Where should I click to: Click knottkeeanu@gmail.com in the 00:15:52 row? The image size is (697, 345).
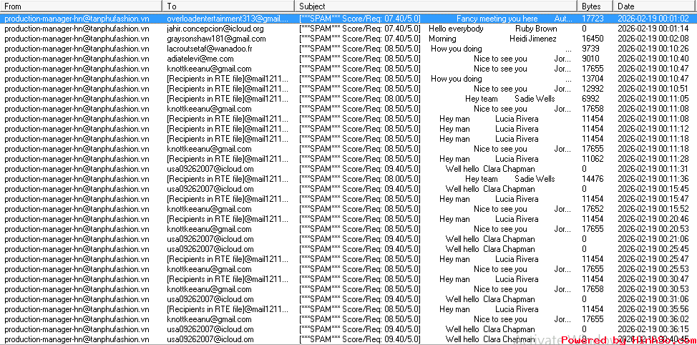(x=209, y=209)
